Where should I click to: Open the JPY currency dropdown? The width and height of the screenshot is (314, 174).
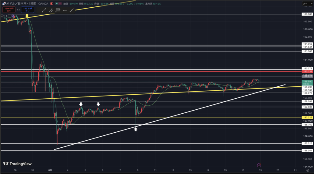[x=307, y=4]
